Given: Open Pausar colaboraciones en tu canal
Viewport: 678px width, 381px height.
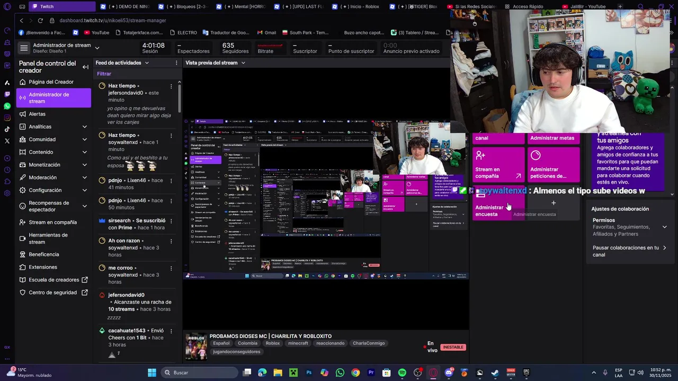Looking at the screenshot, I should [x=629, y=251].
